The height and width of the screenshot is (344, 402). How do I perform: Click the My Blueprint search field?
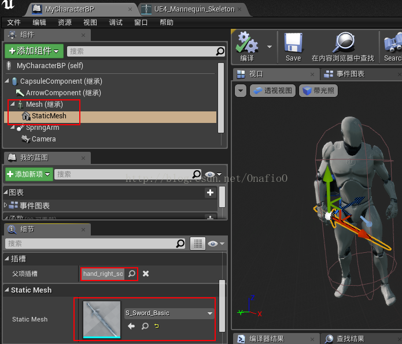(128, 174)
